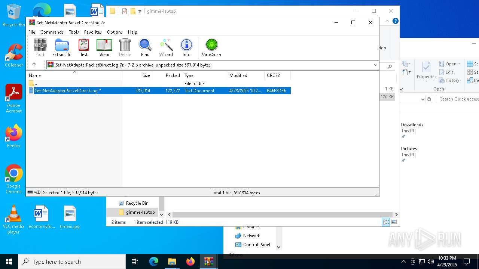Open the economyfo... Word document on desktop

[x=42, y=217]
